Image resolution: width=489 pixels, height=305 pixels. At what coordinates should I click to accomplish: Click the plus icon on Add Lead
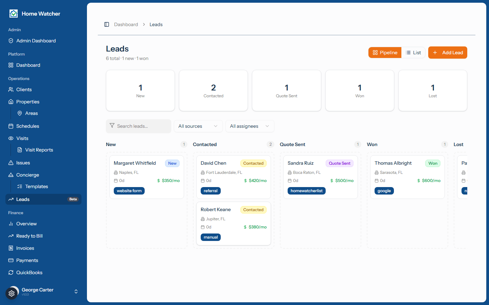click(435, 53)
